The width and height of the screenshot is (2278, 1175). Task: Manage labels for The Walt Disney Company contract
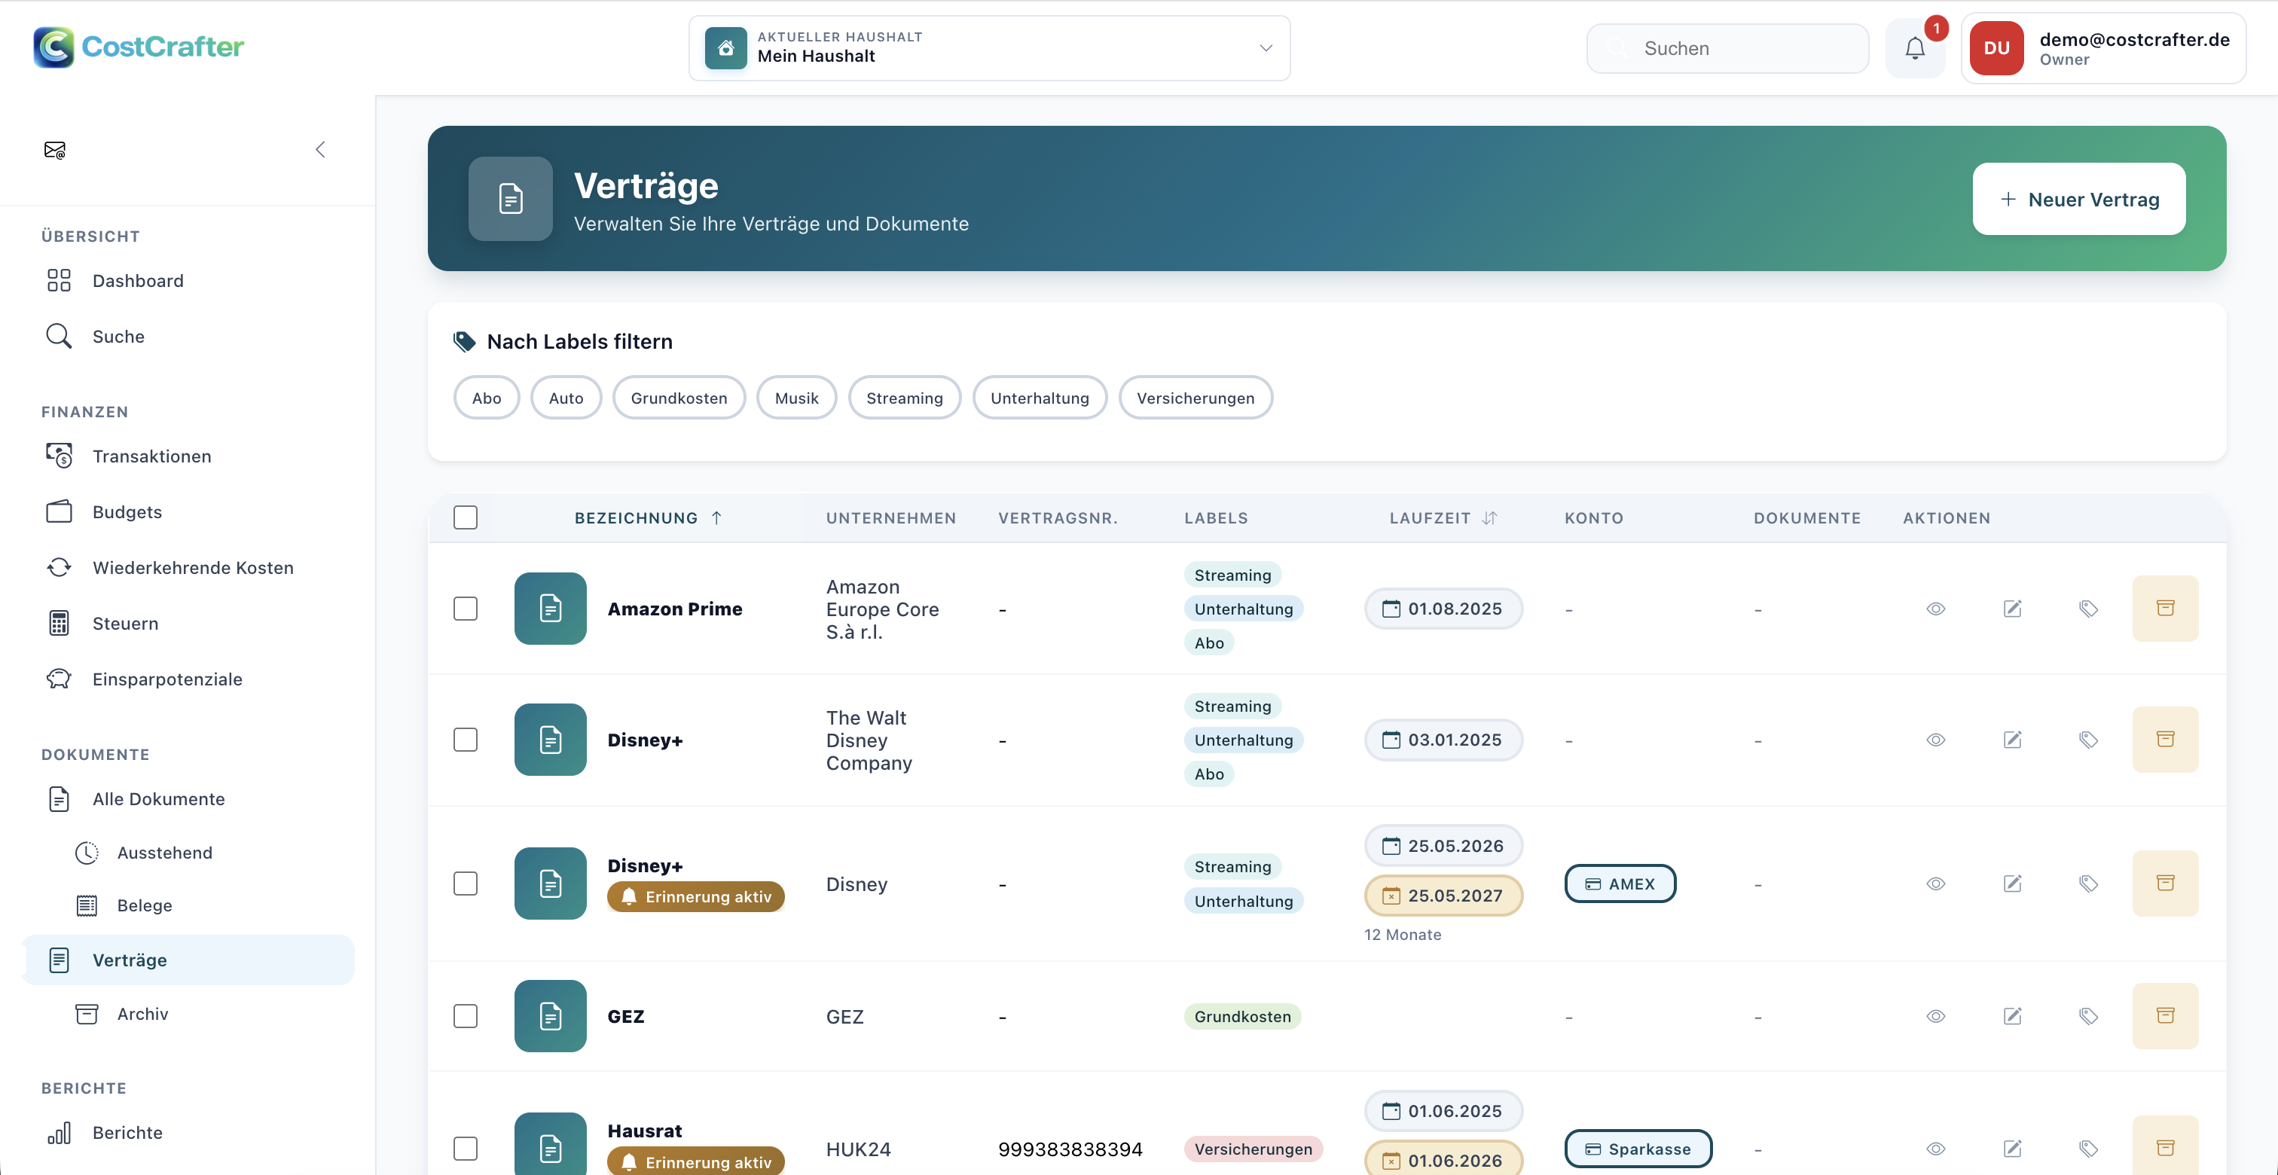[x=2088, y=740]
